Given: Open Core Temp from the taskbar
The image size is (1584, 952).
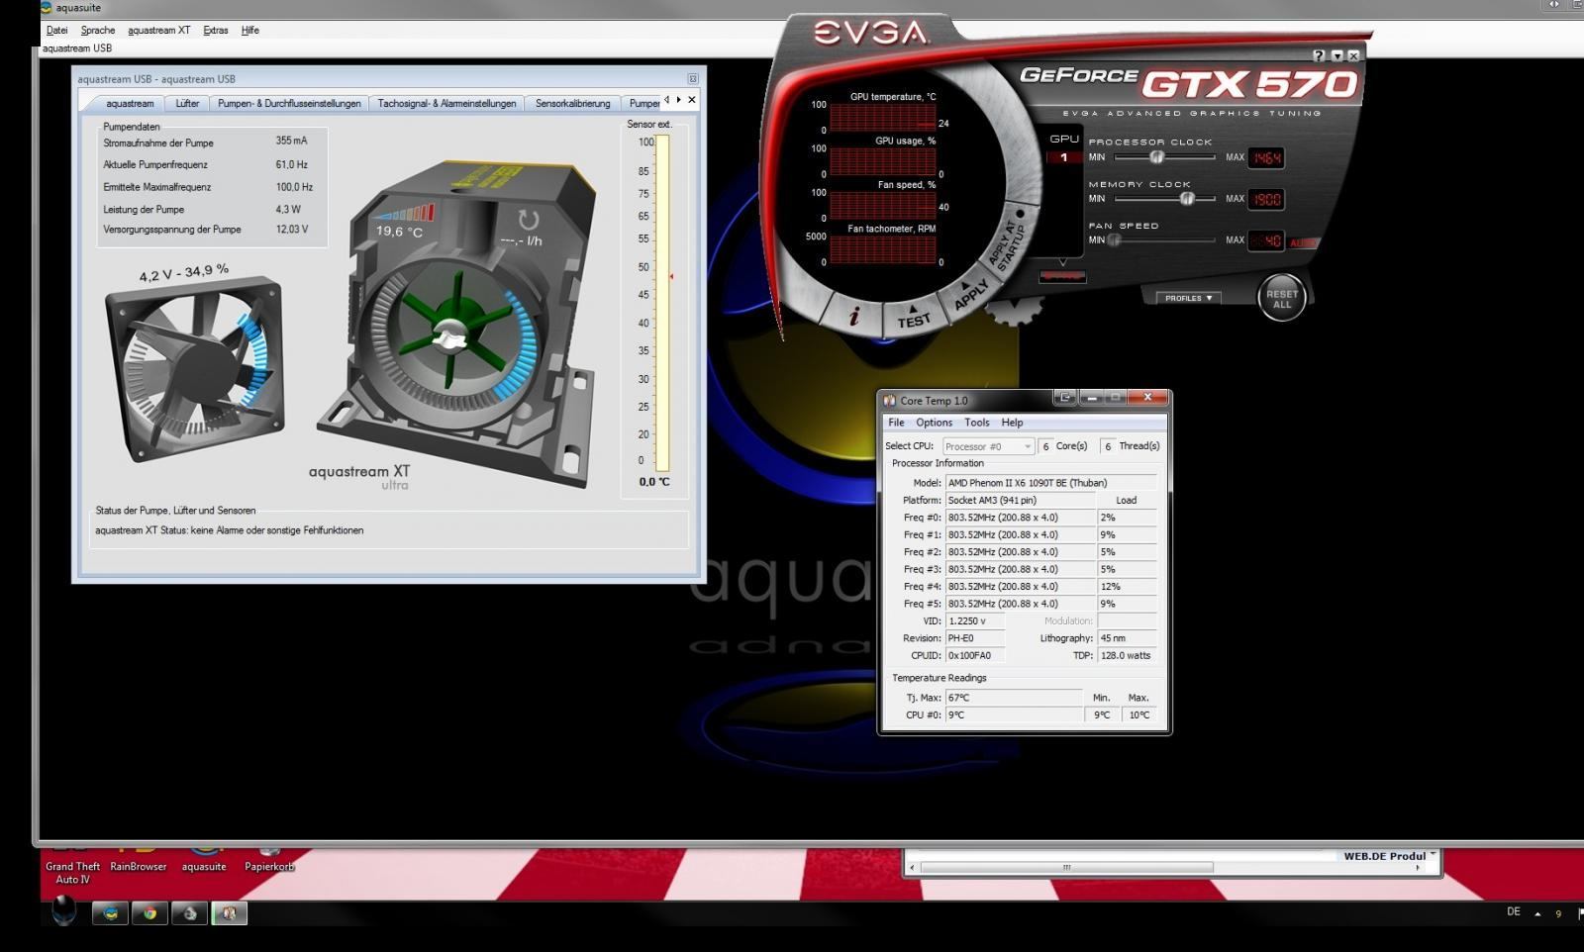Looking at the screenshot, I should pyautogui.click(x=229, y=913).
